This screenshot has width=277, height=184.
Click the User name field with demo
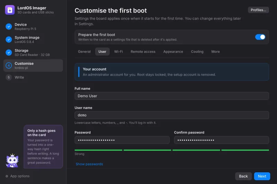pyautogui.click(x=172, y=115)
